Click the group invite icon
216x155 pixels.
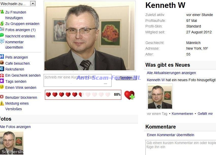point(2,23)
